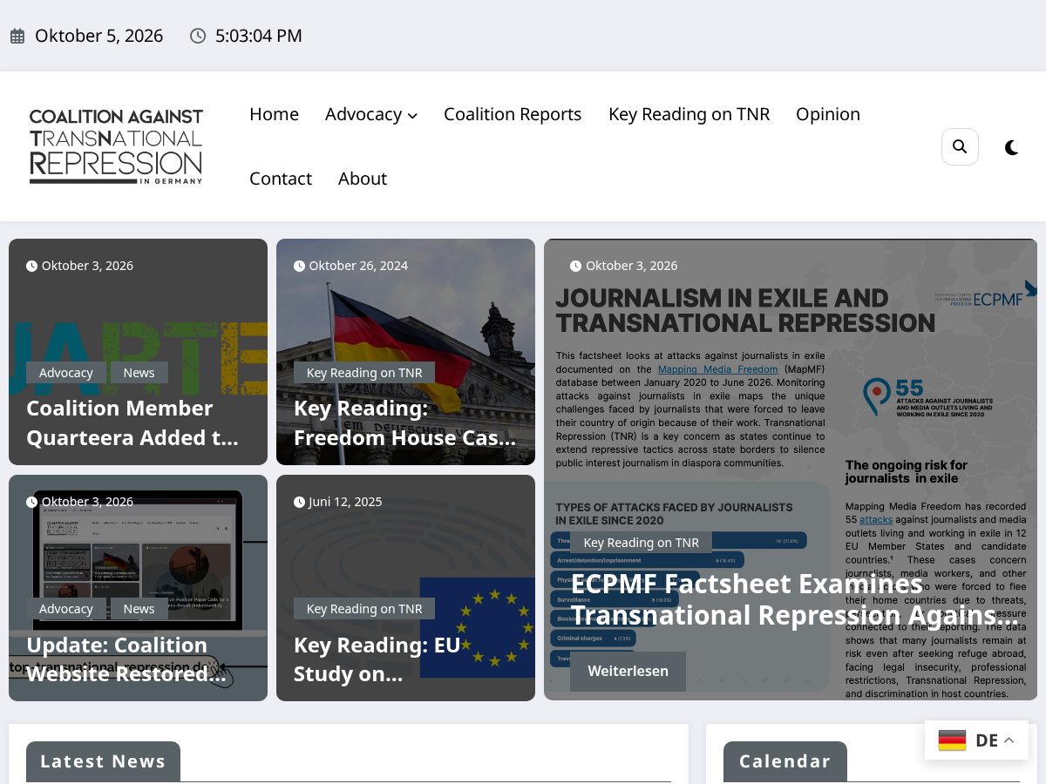Open Key Reading: Freedom House article
1046x784 pixels.
[404, 423]
